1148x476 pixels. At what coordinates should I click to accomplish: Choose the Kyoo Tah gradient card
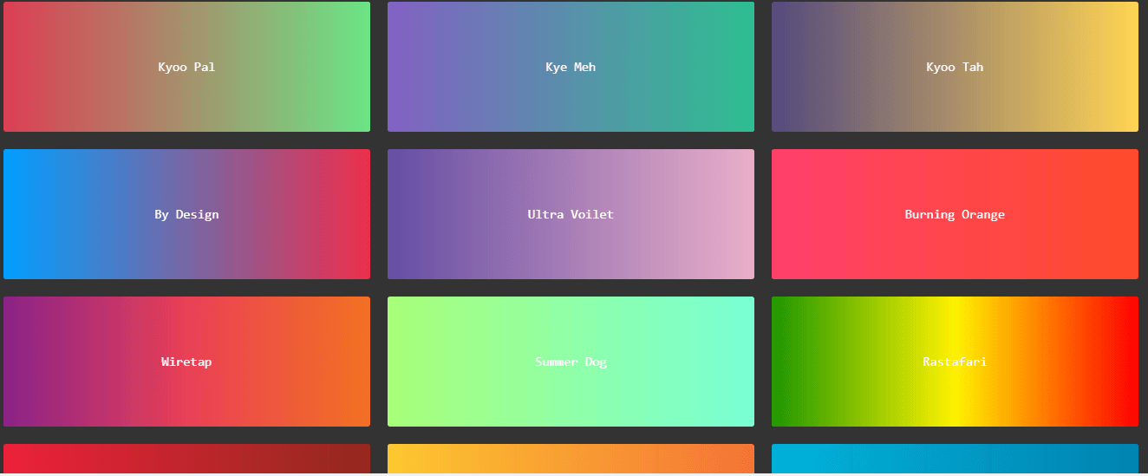click(955, 67)
